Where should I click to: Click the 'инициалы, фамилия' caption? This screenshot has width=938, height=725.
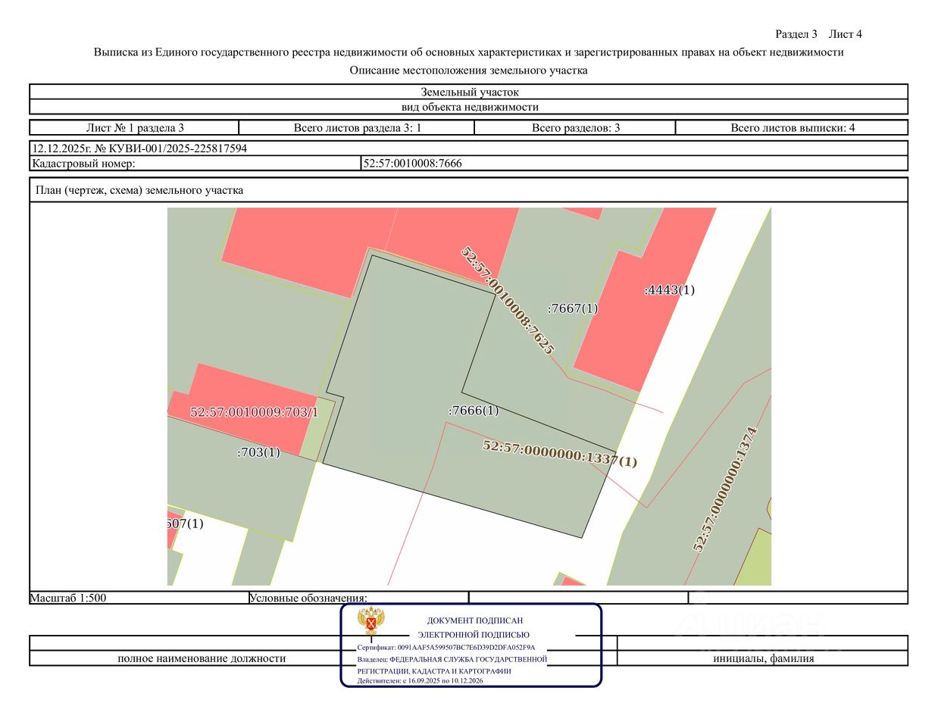coord(764,658)
